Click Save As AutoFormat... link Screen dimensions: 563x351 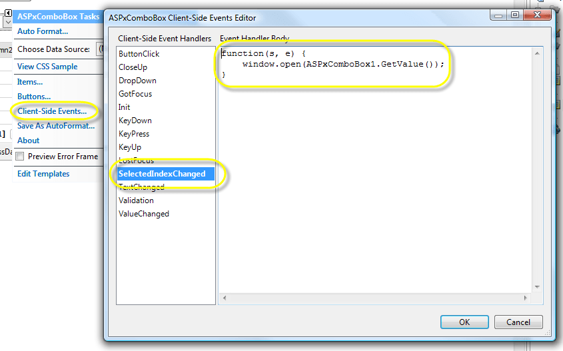tap(56, 126)
